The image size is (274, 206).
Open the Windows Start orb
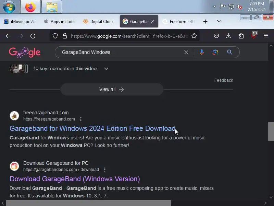pos(9,7)
